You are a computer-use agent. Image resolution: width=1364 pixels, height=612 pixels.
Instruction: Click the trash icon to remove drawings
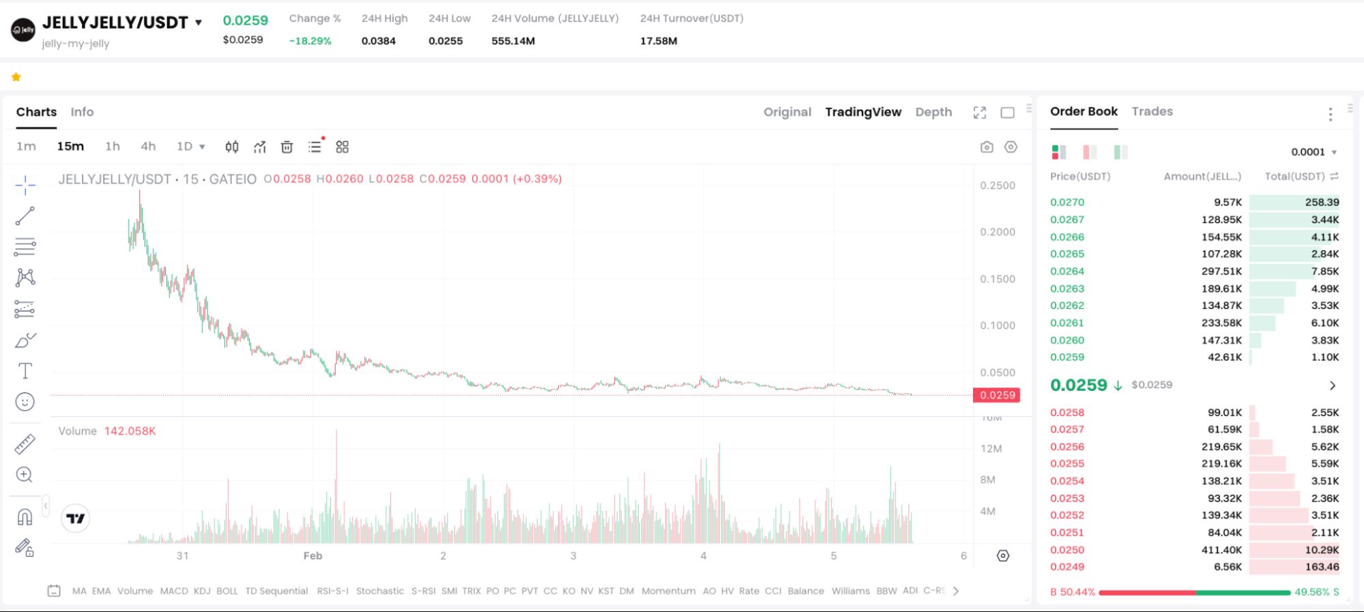pos(287,147)
